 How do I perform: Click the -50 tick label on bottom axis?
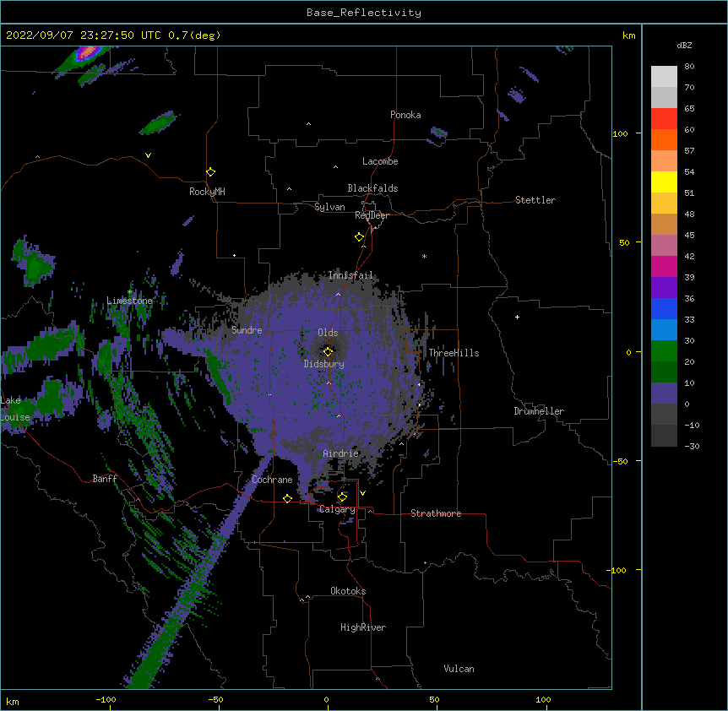click(215, 699)
